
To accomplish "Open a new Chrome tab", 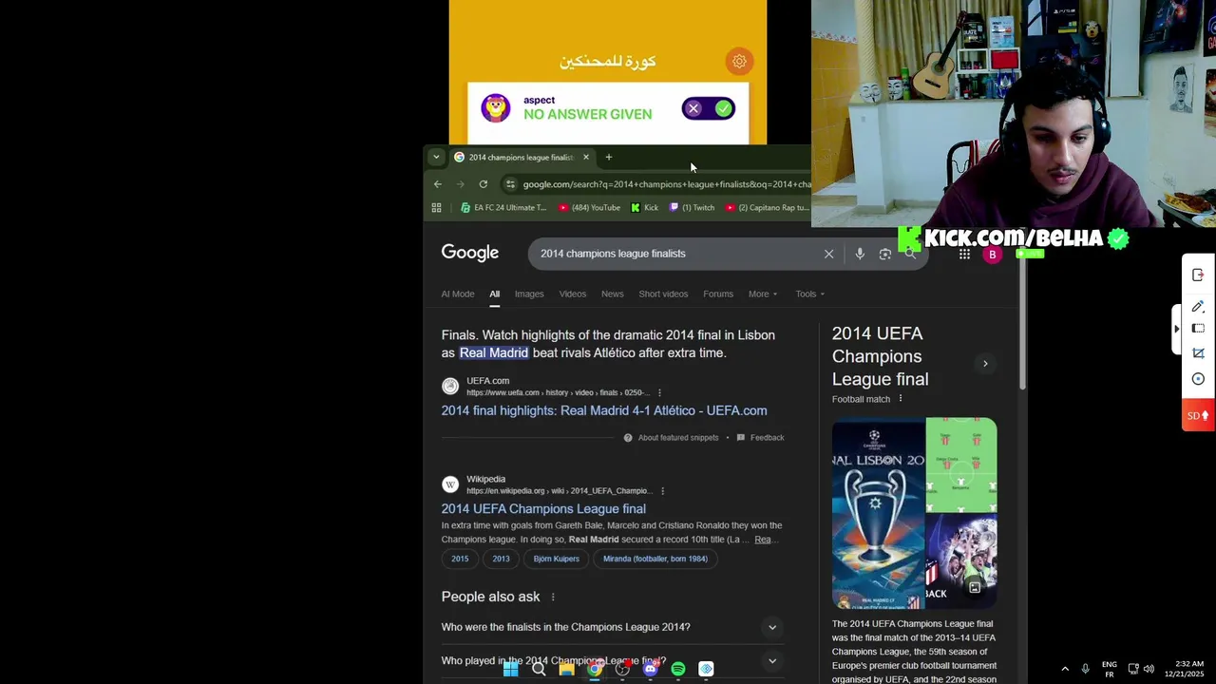I will pos(609,157).
